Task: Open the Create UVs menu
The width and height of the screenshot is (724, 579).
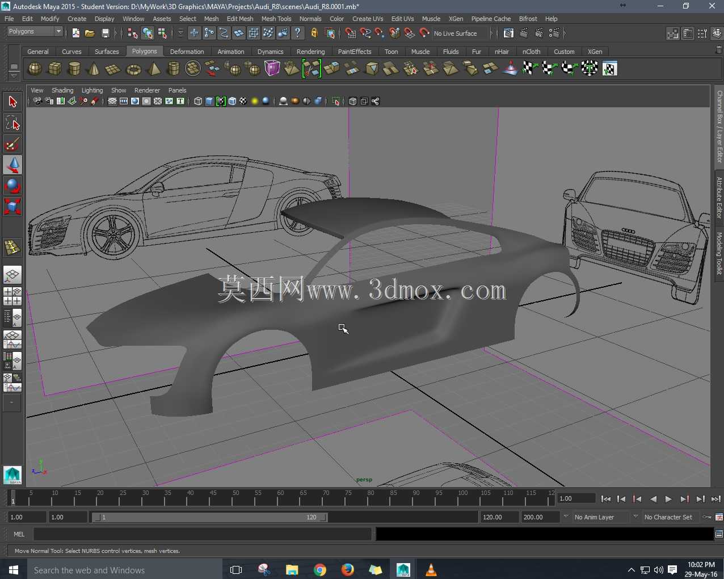Action: click(368, 19)
